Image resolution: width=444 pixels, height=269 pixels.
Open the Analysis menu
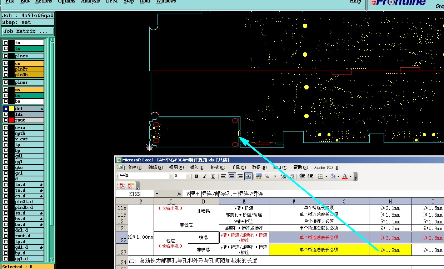pyautogui.click(x=90, y=1)
